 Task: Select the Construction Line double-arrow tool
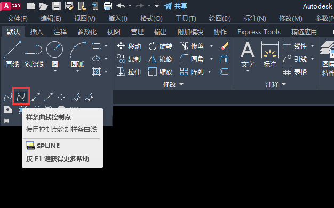[x=36, y=97]
